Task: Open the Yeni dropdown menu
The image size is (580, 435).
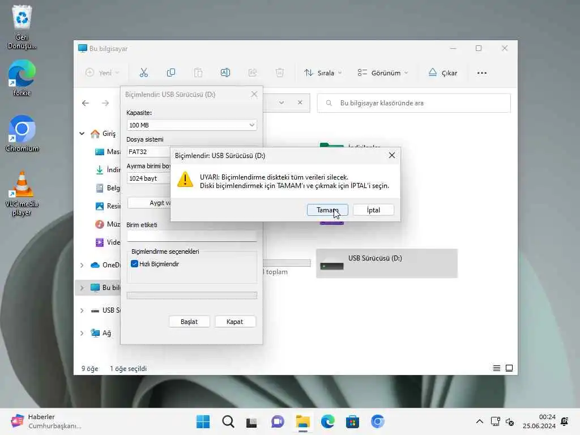Action: (103, 73)
